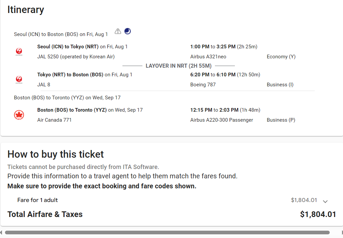Screen dimensions: 343x238
Task: Click the 'Seoul (ICN) to Tokyo (NRT)' segment title
Action: coord(68,47)
